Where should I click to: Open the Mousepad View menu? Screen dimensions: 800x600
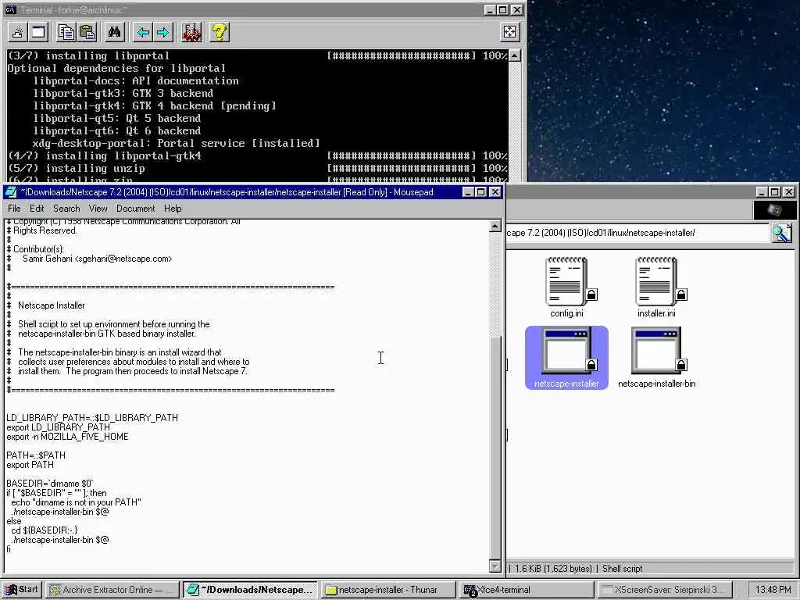(98, 209)
